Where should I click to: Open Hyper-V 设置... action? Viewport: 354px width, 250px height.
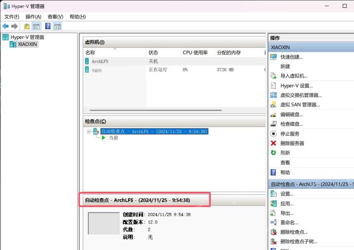pos(296,86)
